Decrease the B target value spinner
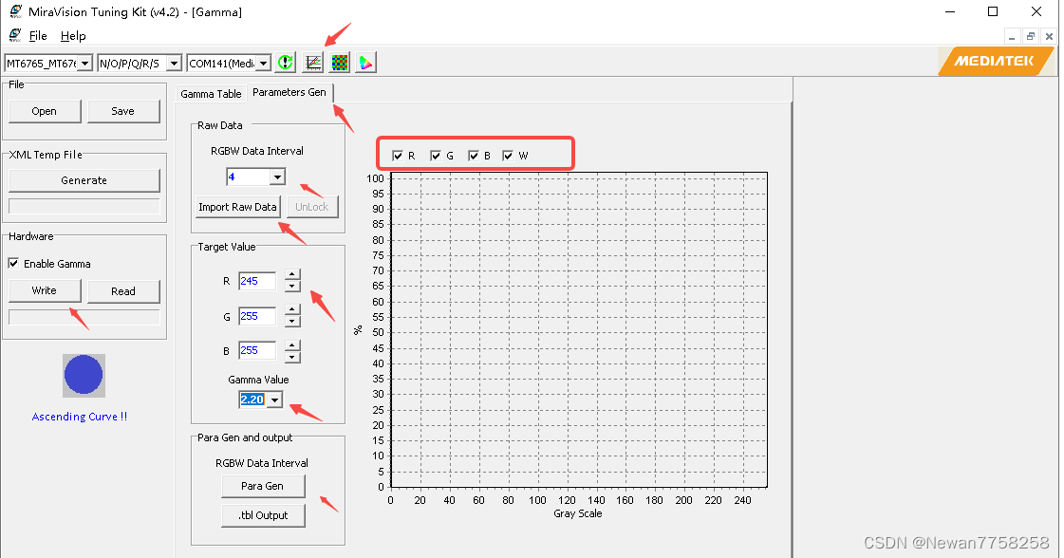Viewport: 1064px width, 558px height. coord(292,357)
